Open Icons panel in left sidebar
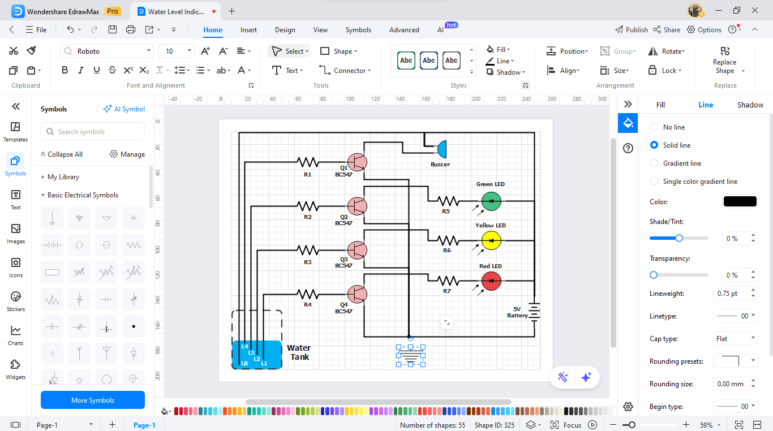 pos(15,268)
